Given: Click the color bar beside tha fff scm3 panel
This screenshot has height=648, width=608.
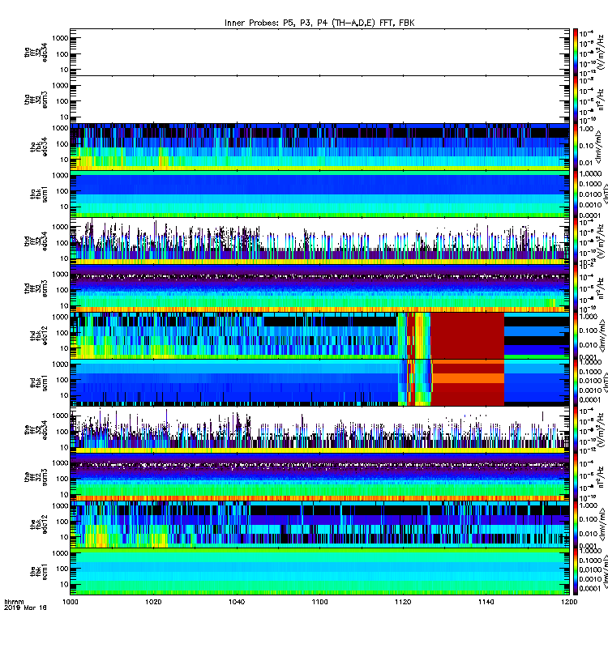Looking at the screenshot, I should 576,99.
